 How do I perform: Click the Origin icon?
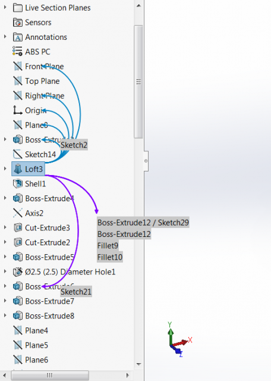(17, 110)
